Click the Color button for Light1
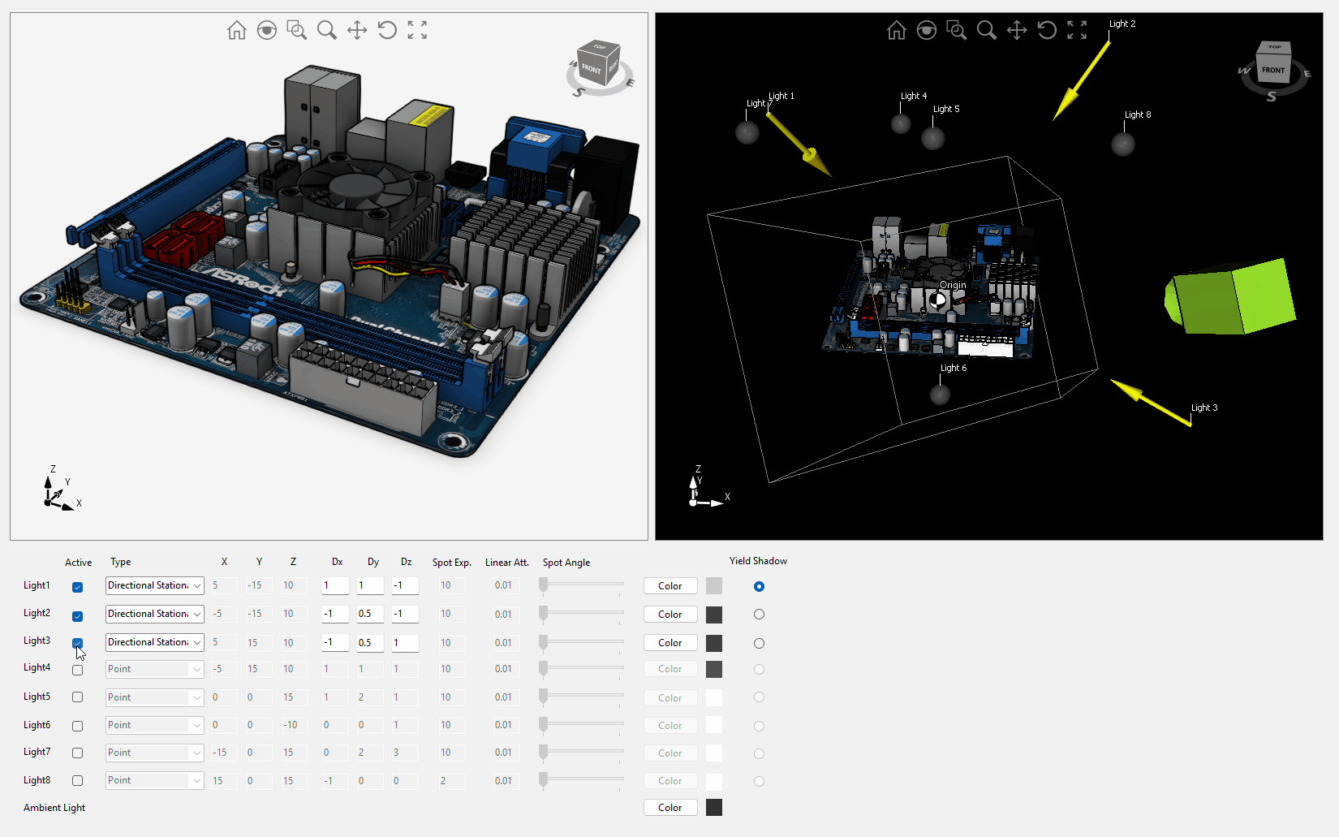 [669, 586]
